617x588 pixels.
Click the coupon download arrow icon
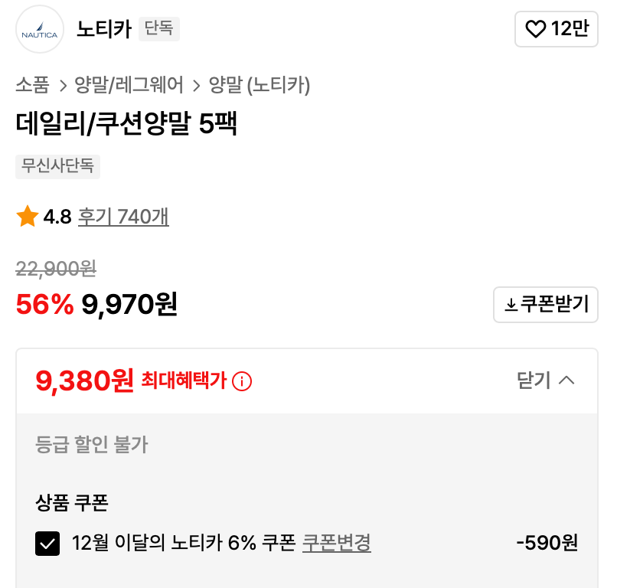click(x=511, y=305)
